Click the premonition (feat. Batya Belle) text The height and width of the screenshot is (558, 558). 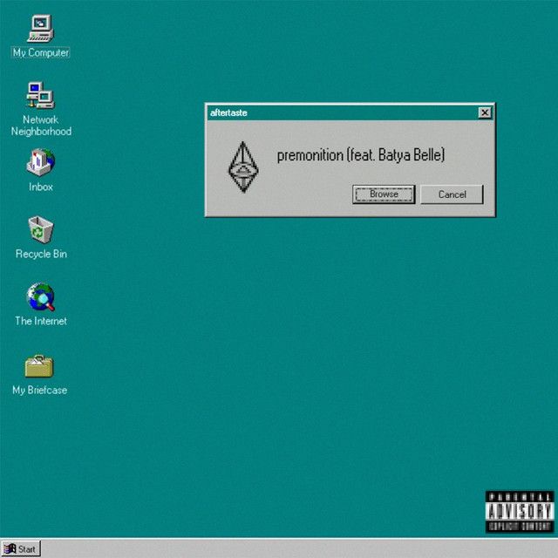point(361,155)
